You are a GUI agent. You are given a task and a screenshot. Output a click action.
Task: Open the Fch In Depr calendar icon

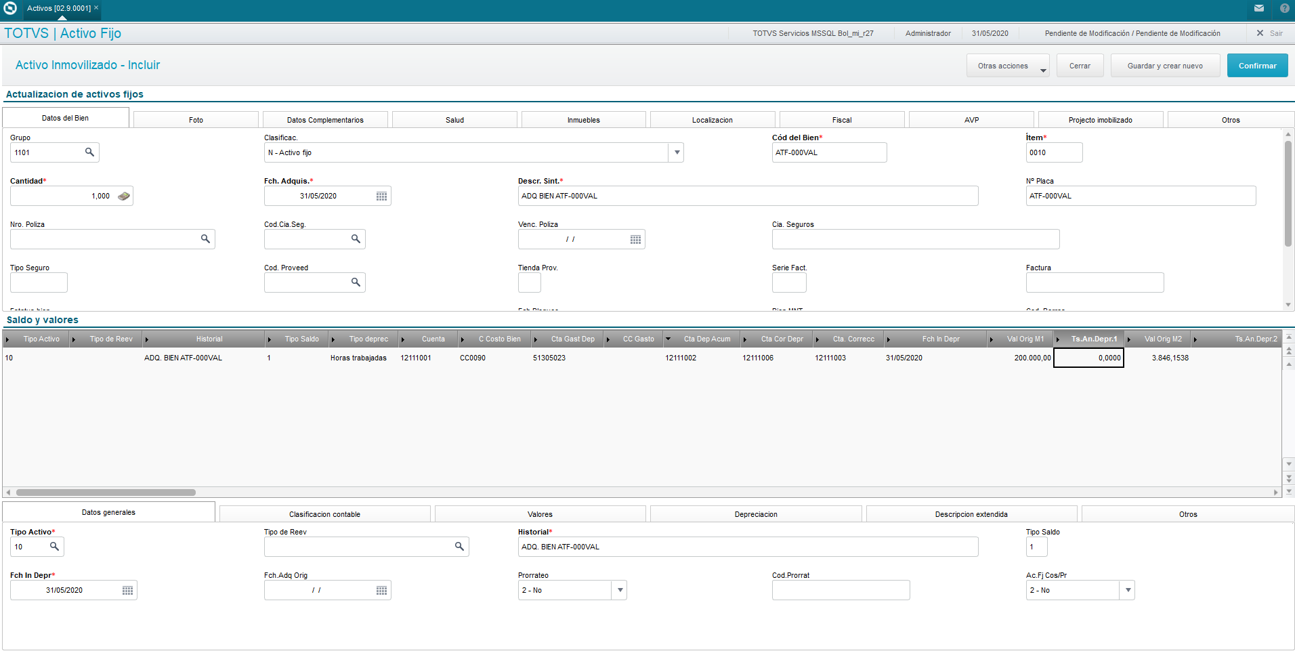128,591
